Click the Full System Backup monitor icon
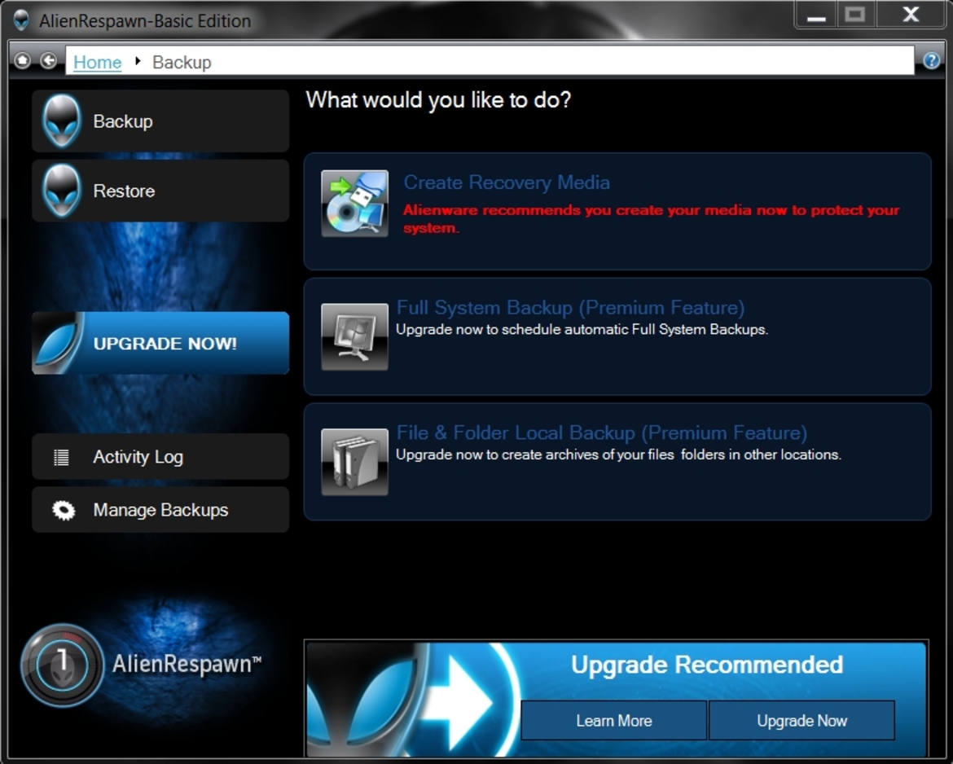Viewport: 953px width, 764px height. (355, 336)
